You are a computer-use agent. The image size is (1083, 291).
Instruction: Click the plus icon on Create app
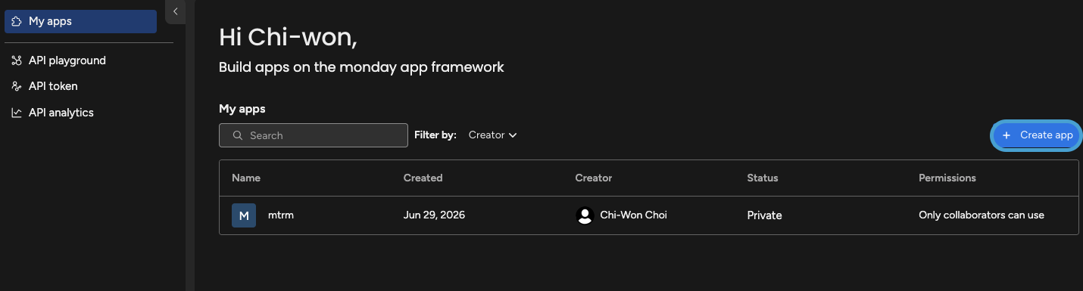[x=1007, y=135]
